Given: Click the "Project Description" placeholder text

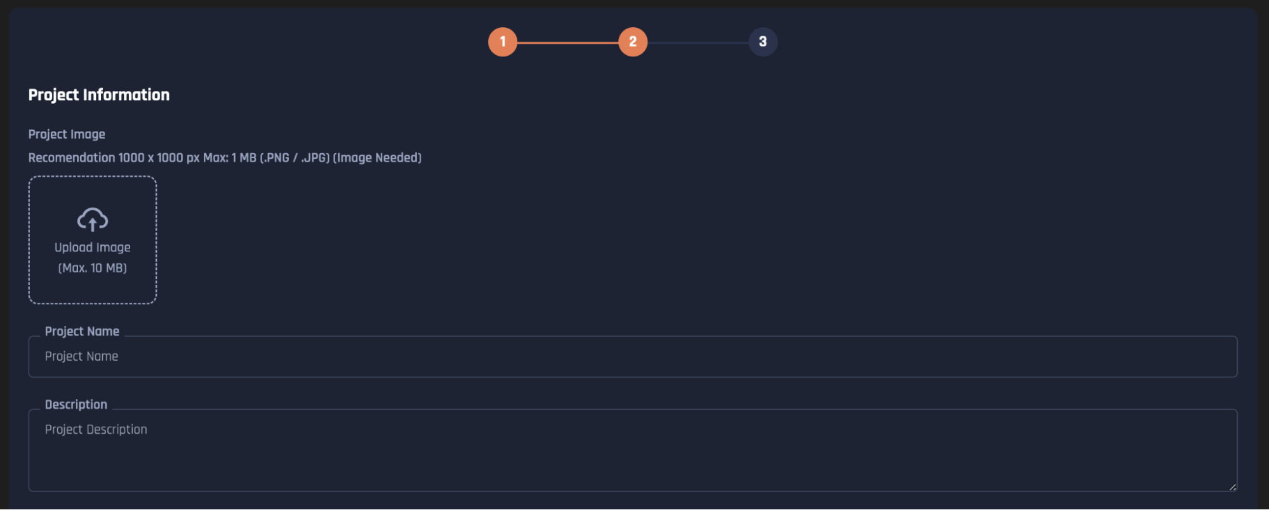Looking at the screenshot, I should click(x=96, y=429).
